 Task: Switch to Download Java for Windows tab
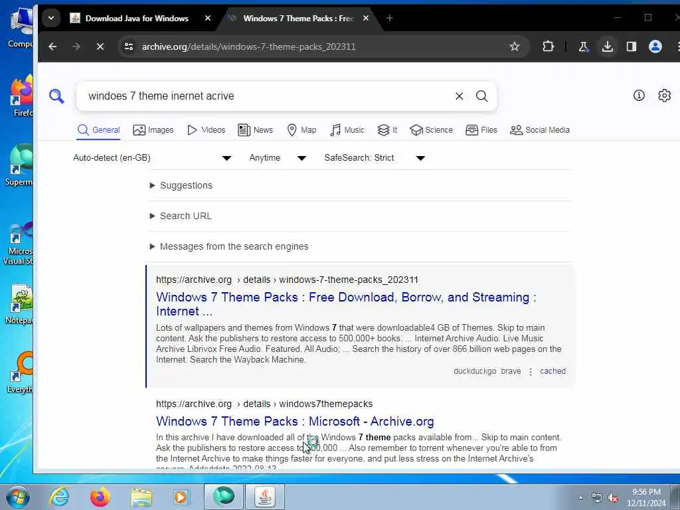click(137, 18)
